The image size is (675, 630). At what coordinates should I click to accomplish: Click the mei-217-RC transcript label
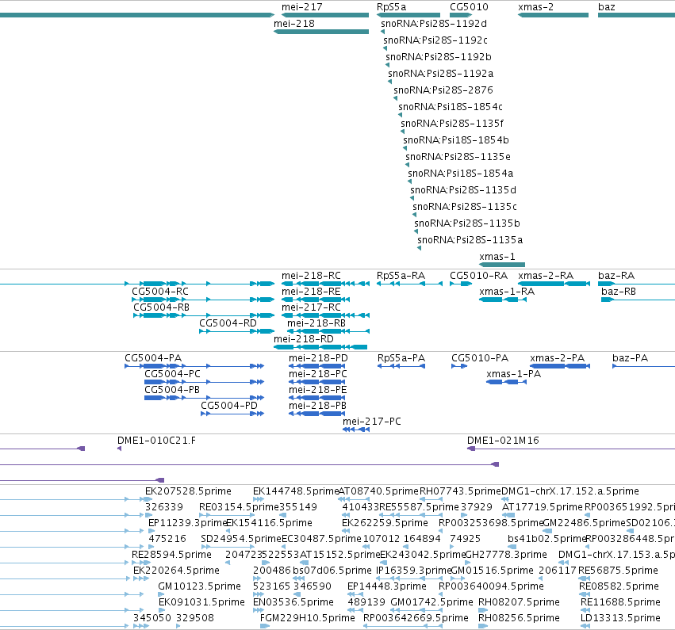click(x=311, y=307)
